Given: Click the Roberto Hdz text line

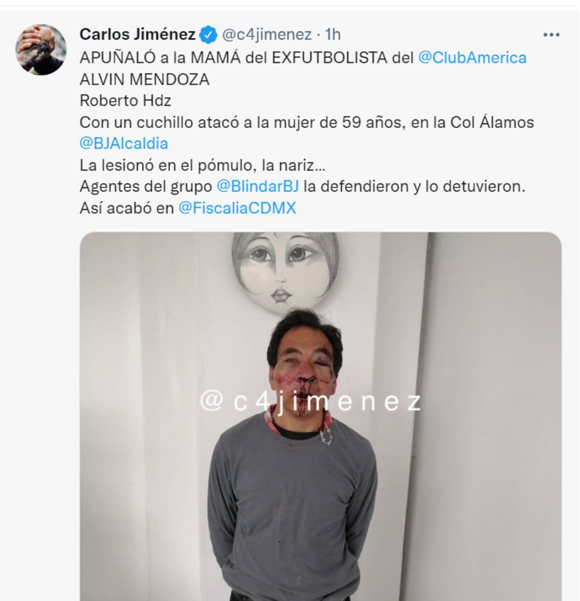Looking at the screenshot, I should point(125,101).
